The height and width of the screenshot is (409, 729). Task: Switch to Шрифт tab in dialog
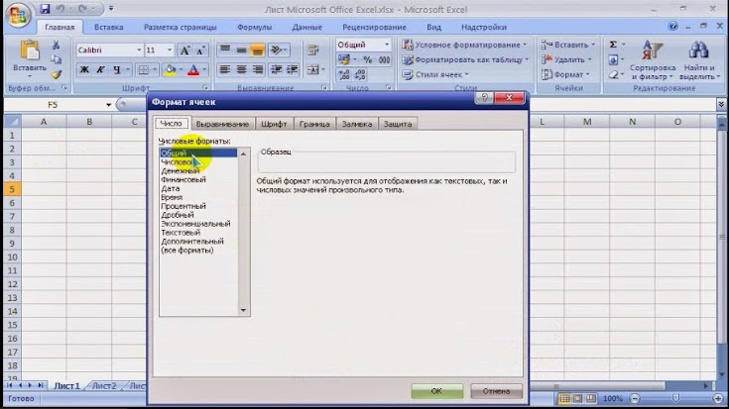[x=274, y=124]
